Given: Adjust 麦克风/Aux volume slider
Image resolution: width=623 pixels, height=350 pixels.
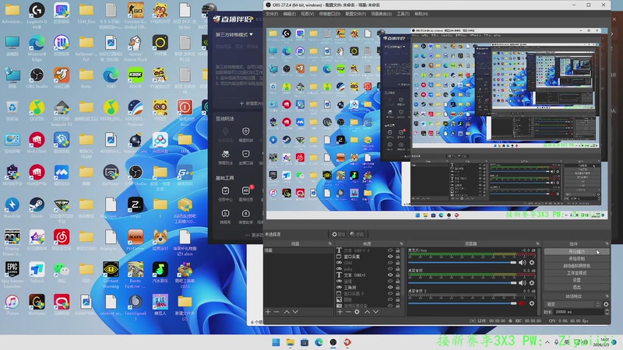Looking at the screenshot, I should 462,262.
